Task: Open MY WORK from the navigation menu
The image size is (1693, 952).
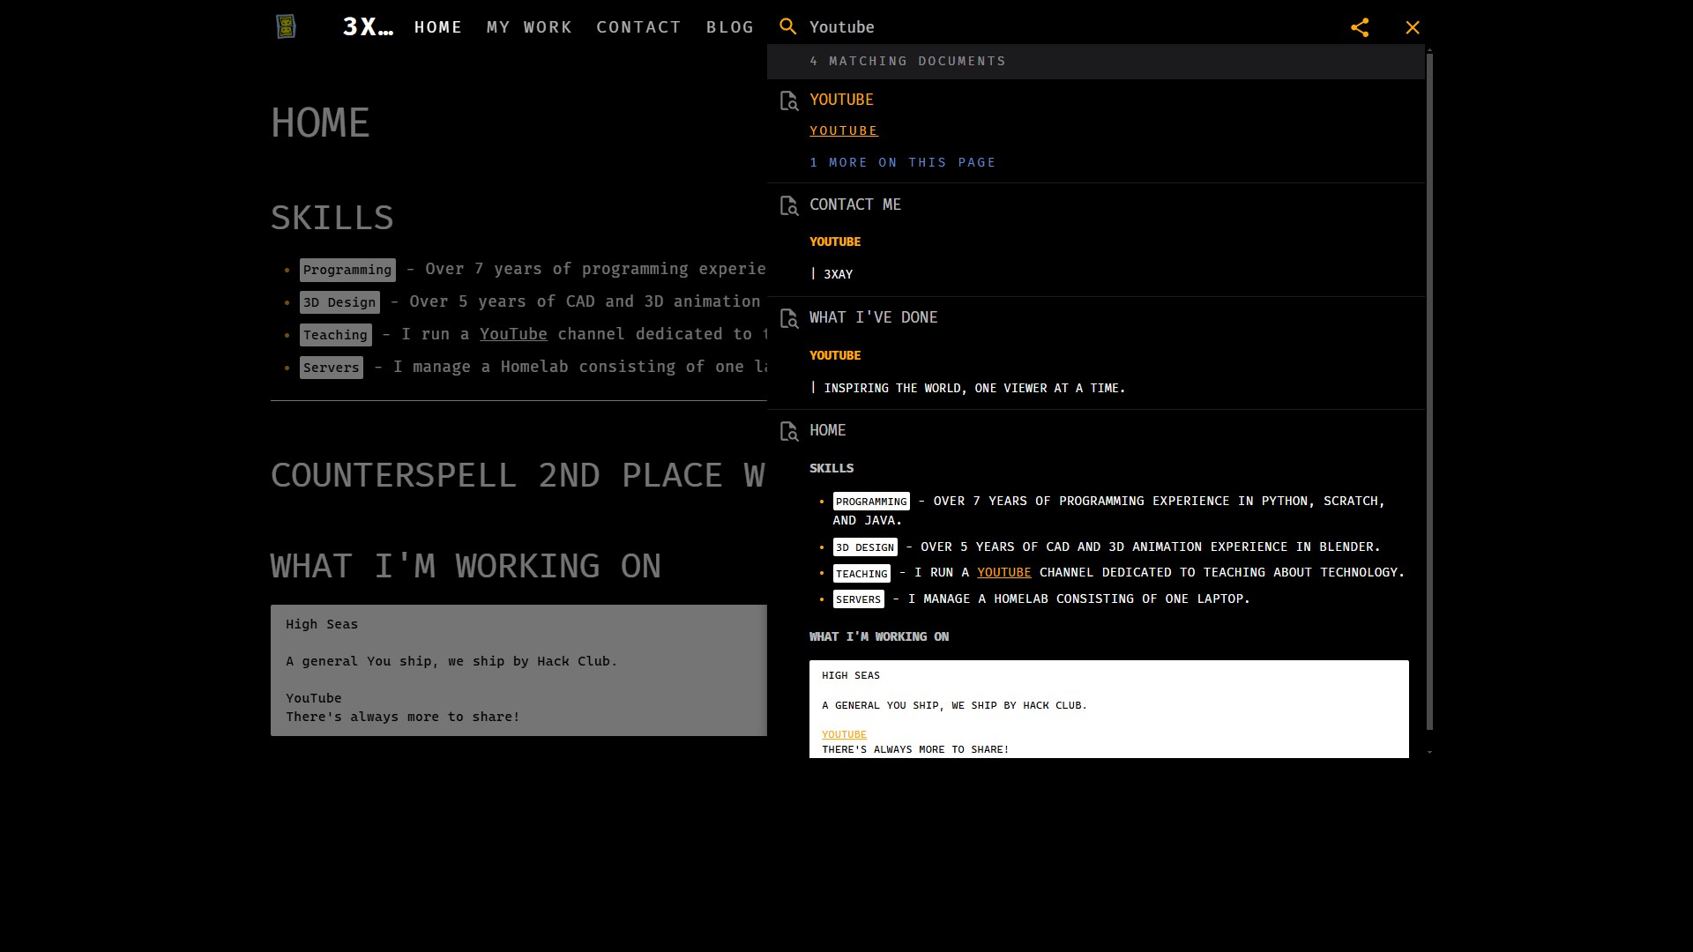Action: [529, 26]
